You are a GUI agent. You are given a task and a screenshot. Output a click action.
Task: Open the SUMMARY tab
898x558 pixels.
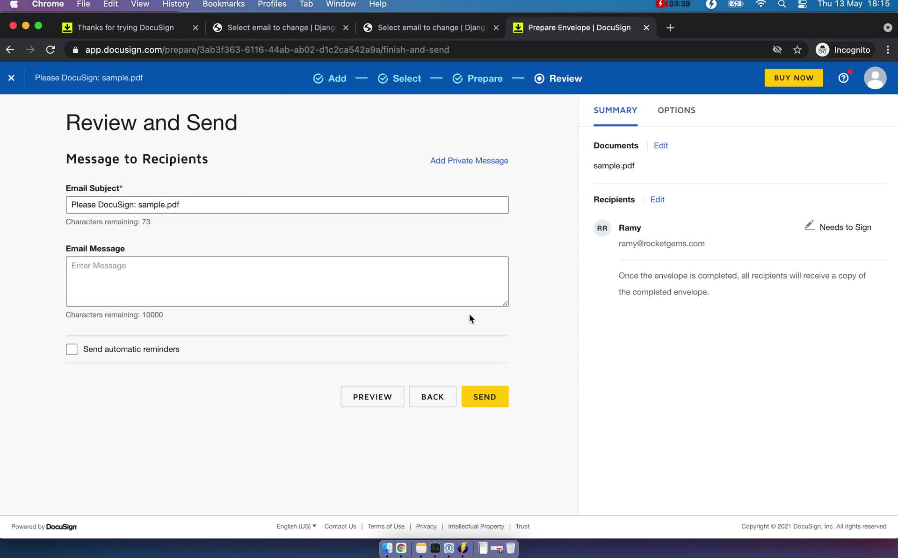click(615, 110)
